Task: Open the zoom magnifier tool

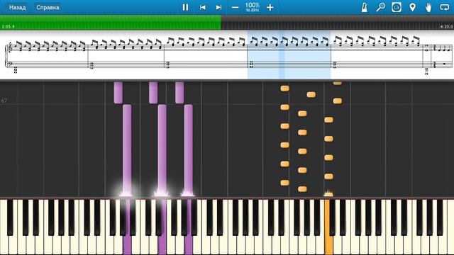Action: point(380,7)
